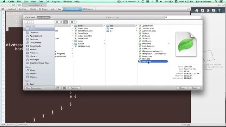Image resolution: width=226 pixels, height=127 pixels.
Task: Click the sidebar icon beside the blue arrow
Action: point(214,10)
